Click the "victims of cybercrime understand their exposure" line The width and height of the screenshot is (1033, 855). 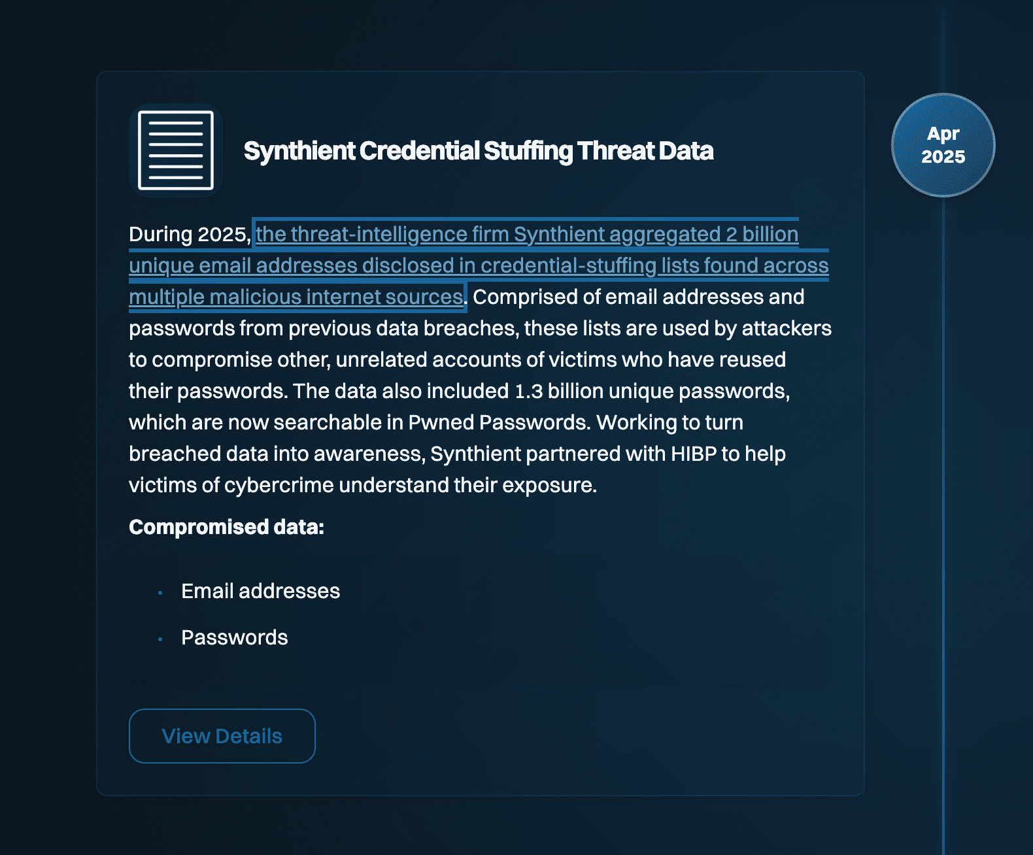pyautogui.click(x=362, y=486)
